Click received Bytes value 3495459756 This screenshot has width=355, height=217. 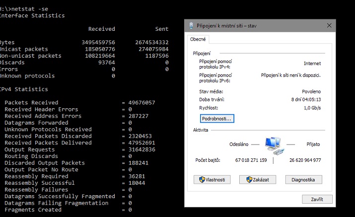tap(98, 42)
